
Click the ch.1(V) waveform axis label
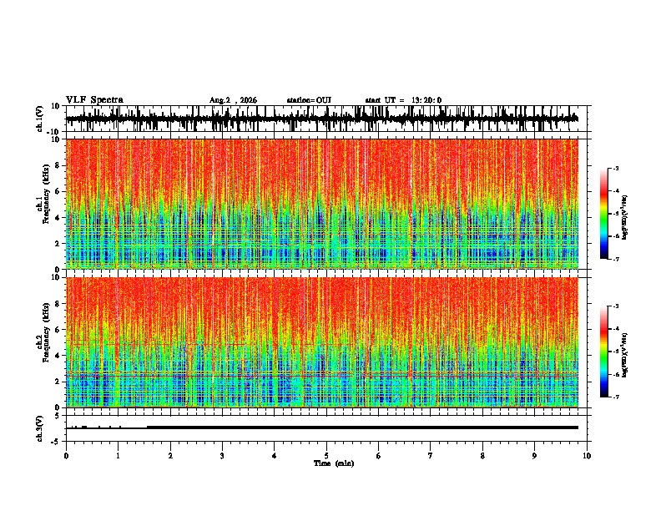click(x=40, y=119)
